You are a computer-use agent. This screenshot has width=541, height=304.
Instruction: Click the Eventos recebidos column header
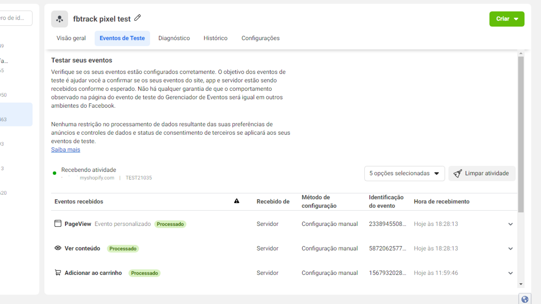click(x=79, y=201)
